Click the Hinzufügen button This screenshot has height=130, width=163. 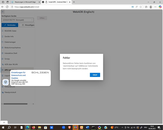[27, 25]
